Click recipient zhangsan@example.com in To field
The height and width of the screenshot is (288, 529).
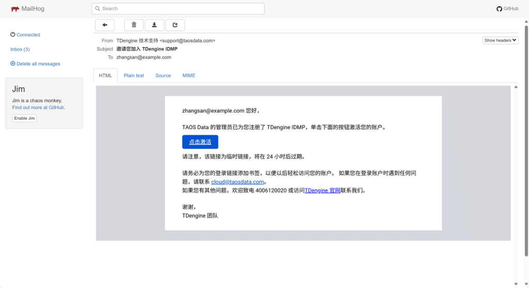(x=144, y=57)
